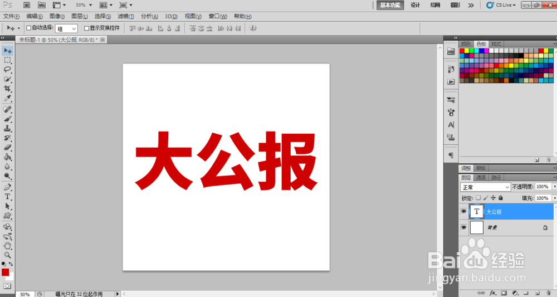This screenshot has height=297, width=557.
Task: Switch to the 设计 workspace
Action: click(416, 5)
